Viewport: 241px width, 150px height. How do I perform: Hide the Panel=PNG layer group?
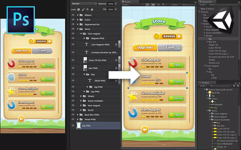(73, 119)
